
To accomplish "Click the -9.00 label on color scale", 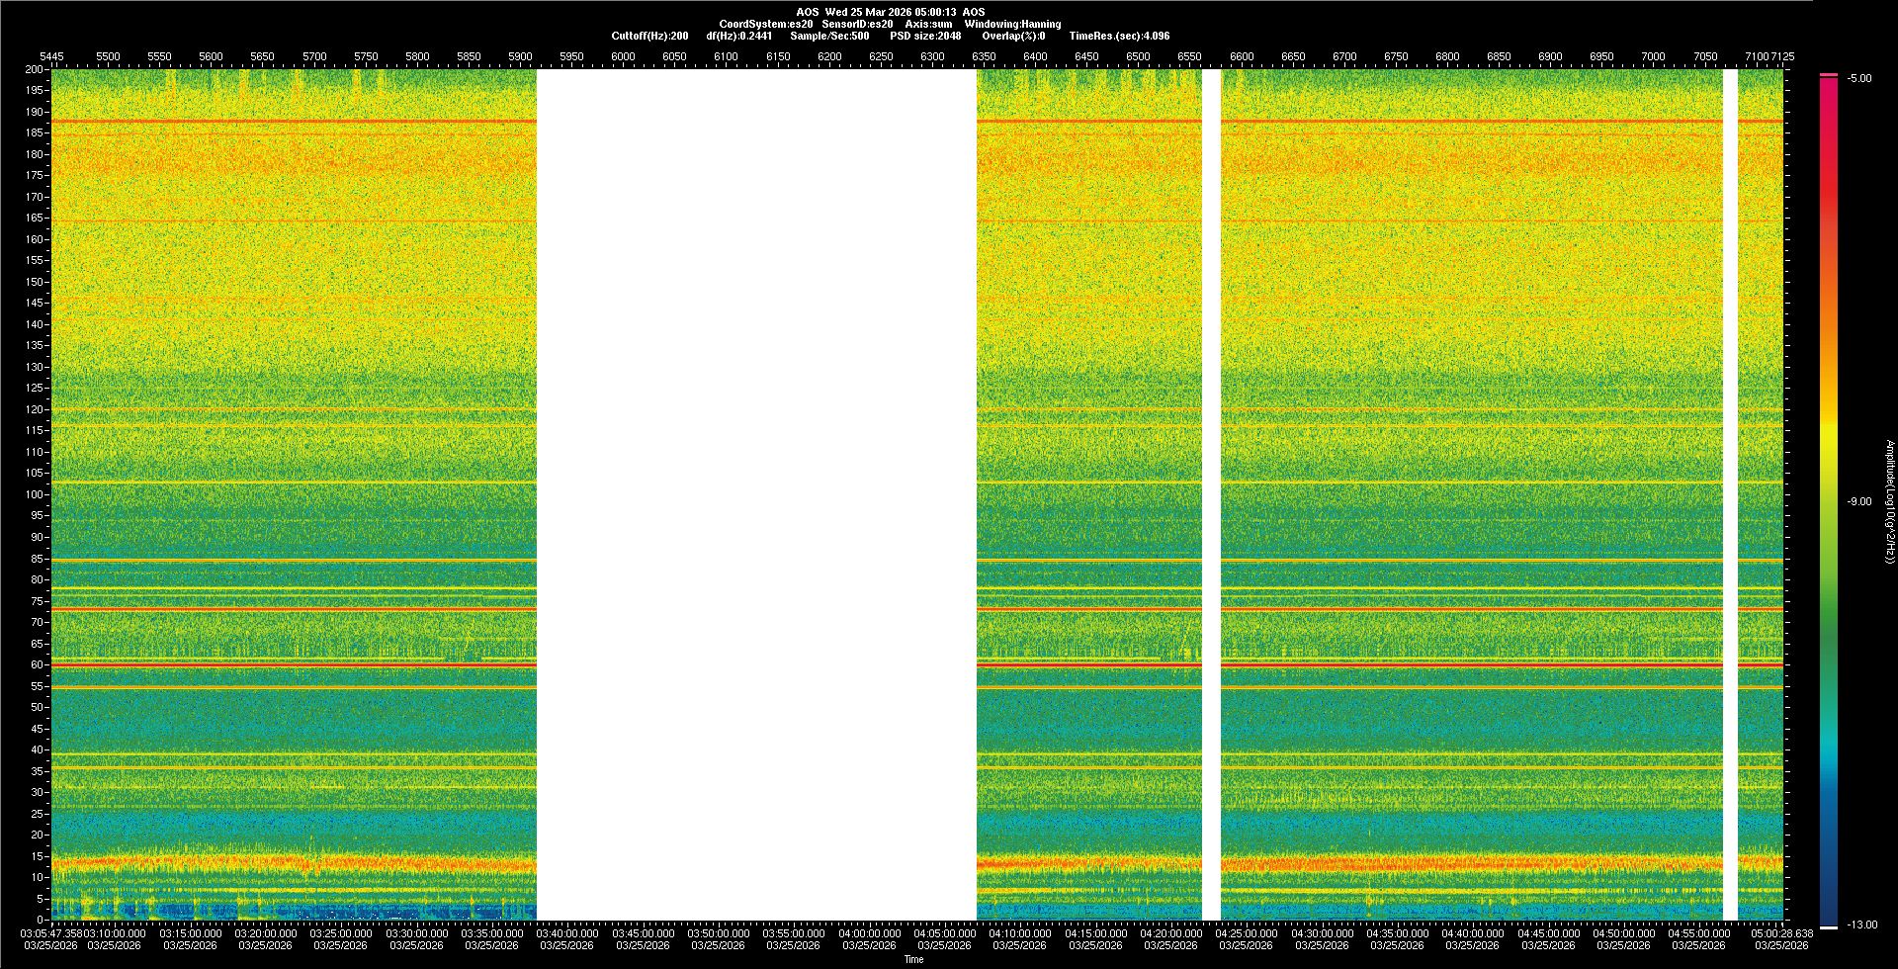I will pyautogui.click(x=1858, y=502).
